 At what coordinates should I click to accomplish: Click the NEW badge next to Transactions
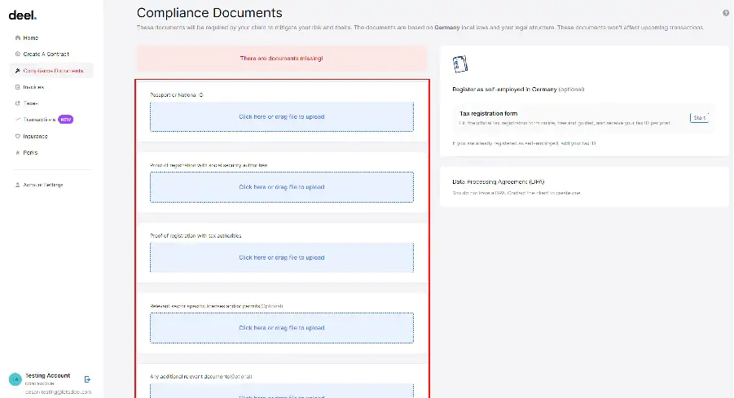(65, 120)
